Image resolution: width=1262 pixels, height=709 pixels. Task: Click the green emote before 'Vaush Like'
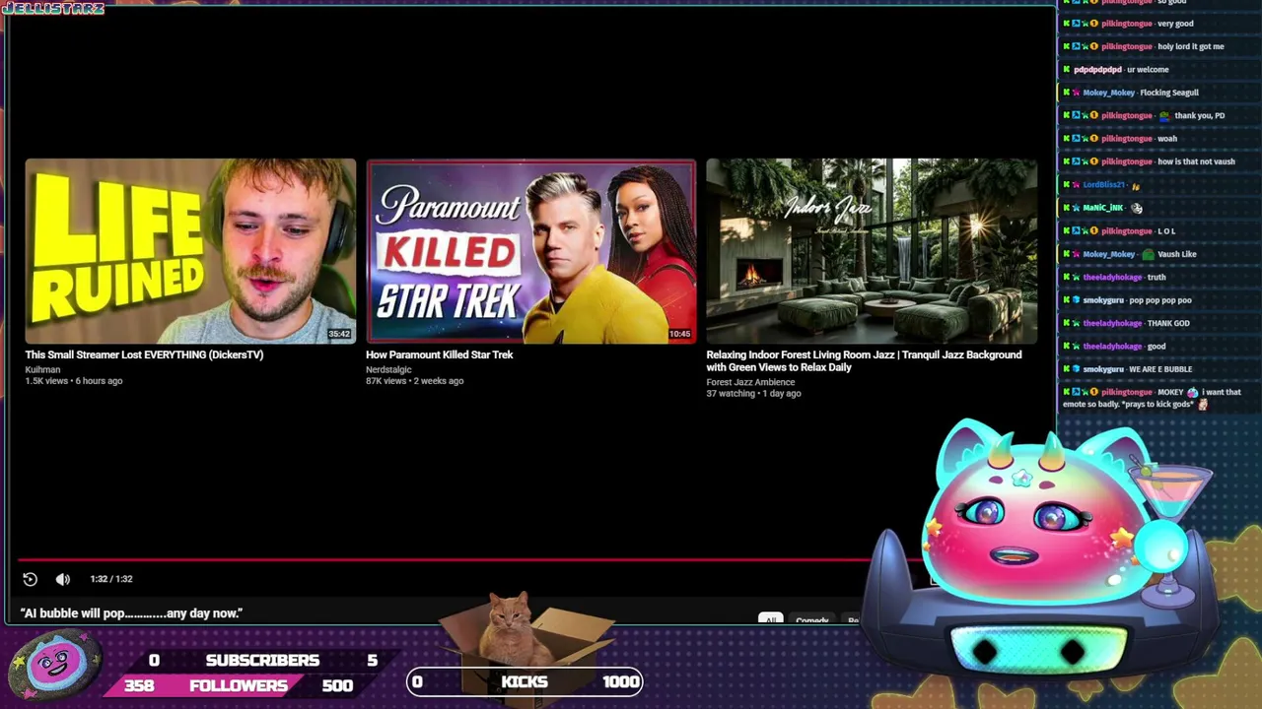pos(1149,254)
